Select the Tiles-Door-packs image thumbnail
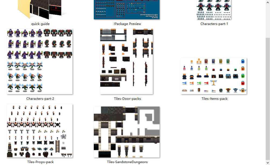The width and height of the screenshot is (270, 165). (127, 61)
